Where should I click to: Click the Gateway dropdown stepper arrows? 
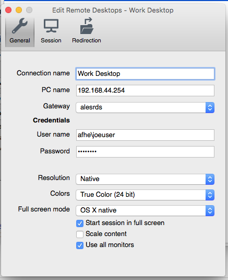click(x=210, y=107)
